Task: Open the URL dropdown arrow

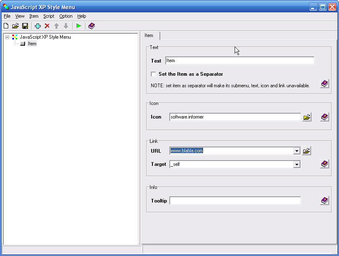Action: point(297,151)
